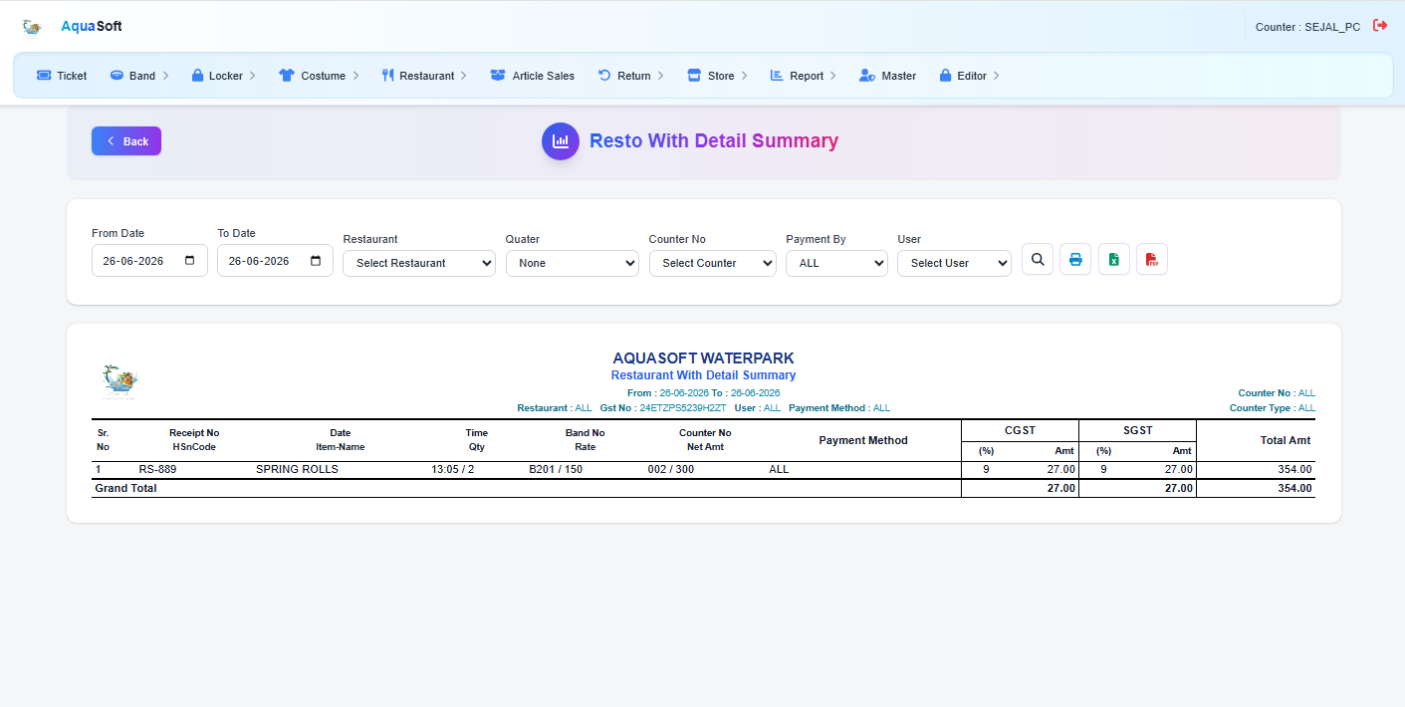Click the logout icon beside SEJAL_PC
Viewport: 1405px width, 707px height.
point(1380,26)
